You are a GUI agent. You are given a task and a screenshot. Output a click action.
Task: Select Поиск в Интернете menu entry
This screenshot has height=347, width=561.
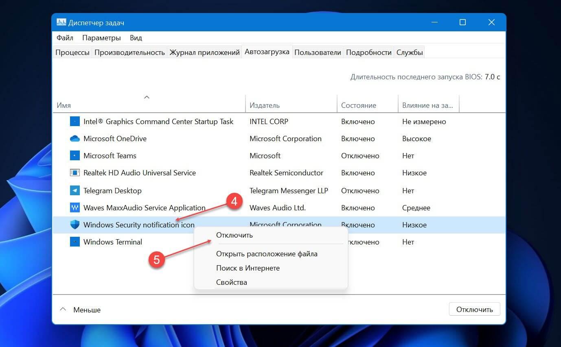248,268
